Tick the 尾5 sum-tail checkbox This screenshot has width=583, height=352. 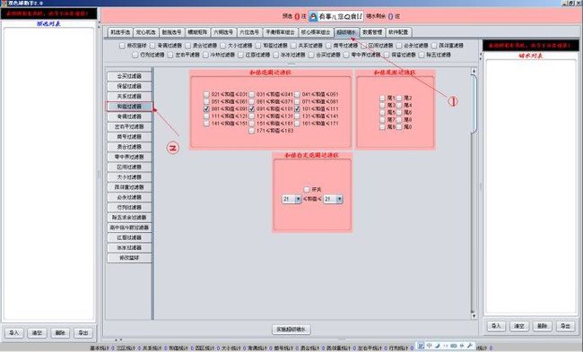[382, 113]
